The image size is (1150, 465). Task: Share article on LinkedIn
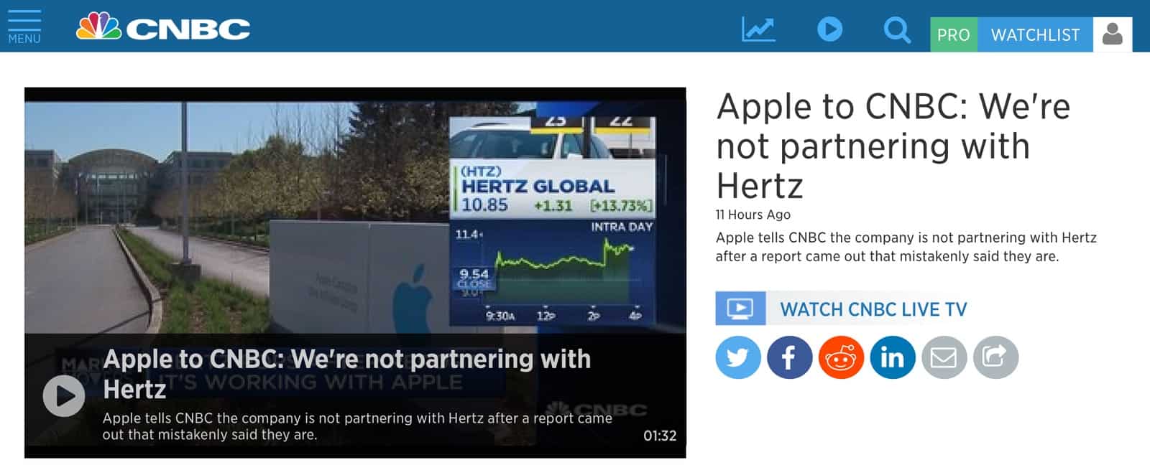point(893,357)
